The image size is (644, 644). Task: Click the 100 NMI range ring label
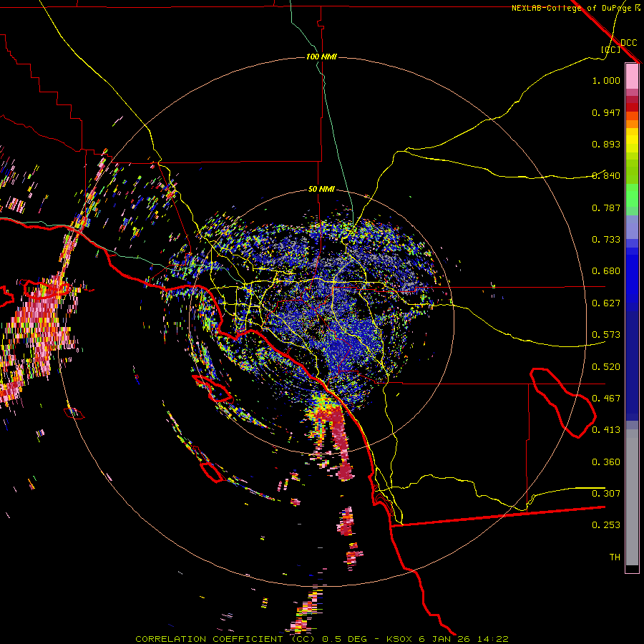click(321, 57)
